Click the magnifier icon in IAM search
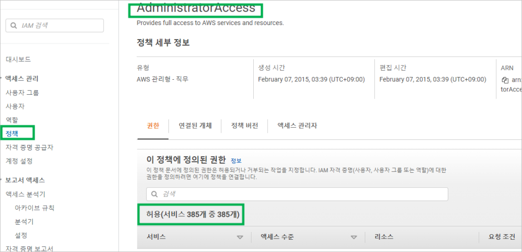Viewport: 522px width, 252px height. 13,26
